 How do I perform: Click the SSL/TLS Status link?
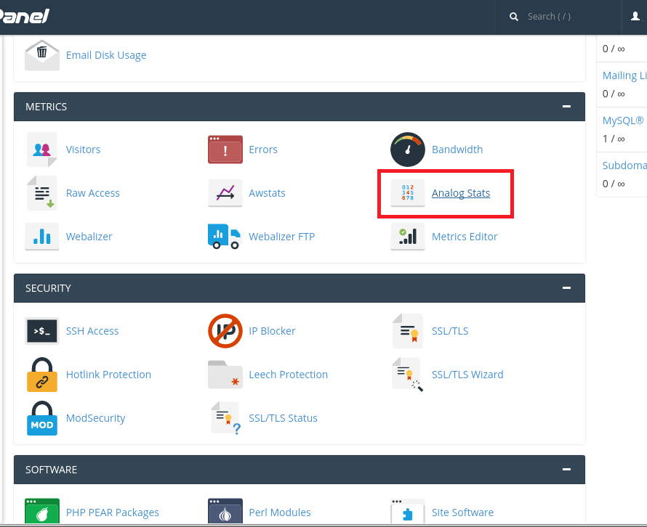coord(283,418)
